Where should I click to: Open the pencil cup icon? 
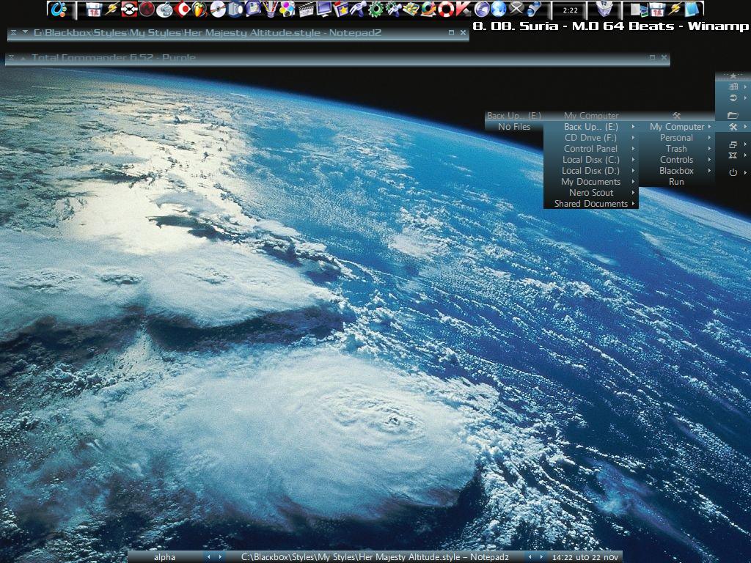(270, 9)
